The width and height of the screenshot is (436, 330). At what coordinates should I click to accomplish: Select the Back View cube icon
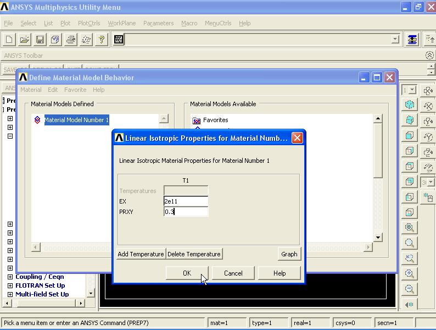click(410, 182)
